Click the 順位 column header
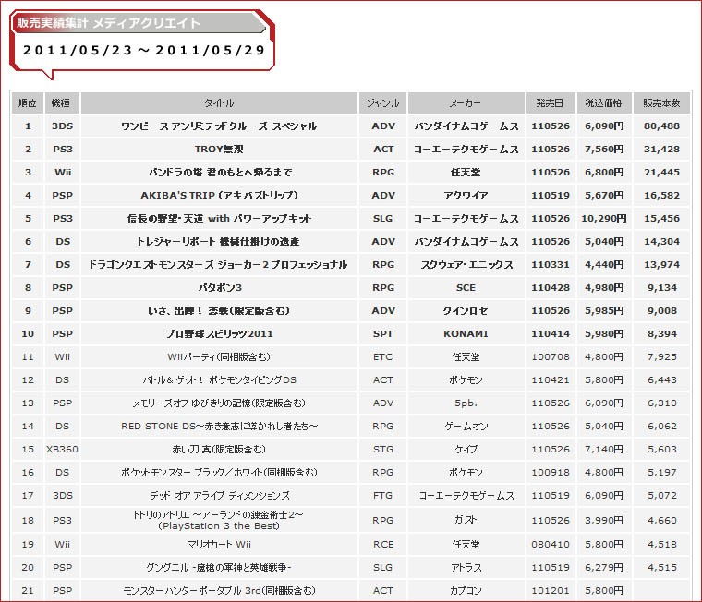702x602 pixels. click(x=28, y=102)
